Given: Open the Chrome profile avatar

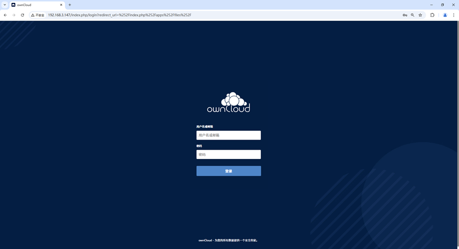Looking at the screenshot, I should click(x=445, y=15).
